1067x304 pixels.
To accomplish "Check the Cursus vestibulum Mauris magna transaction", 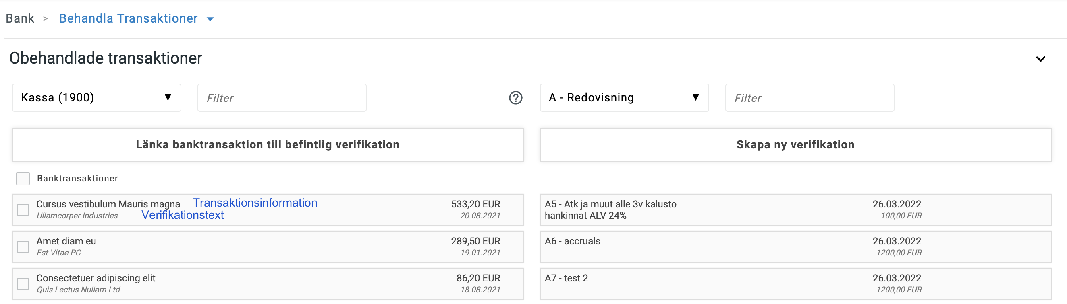I will tap(23, 210).
